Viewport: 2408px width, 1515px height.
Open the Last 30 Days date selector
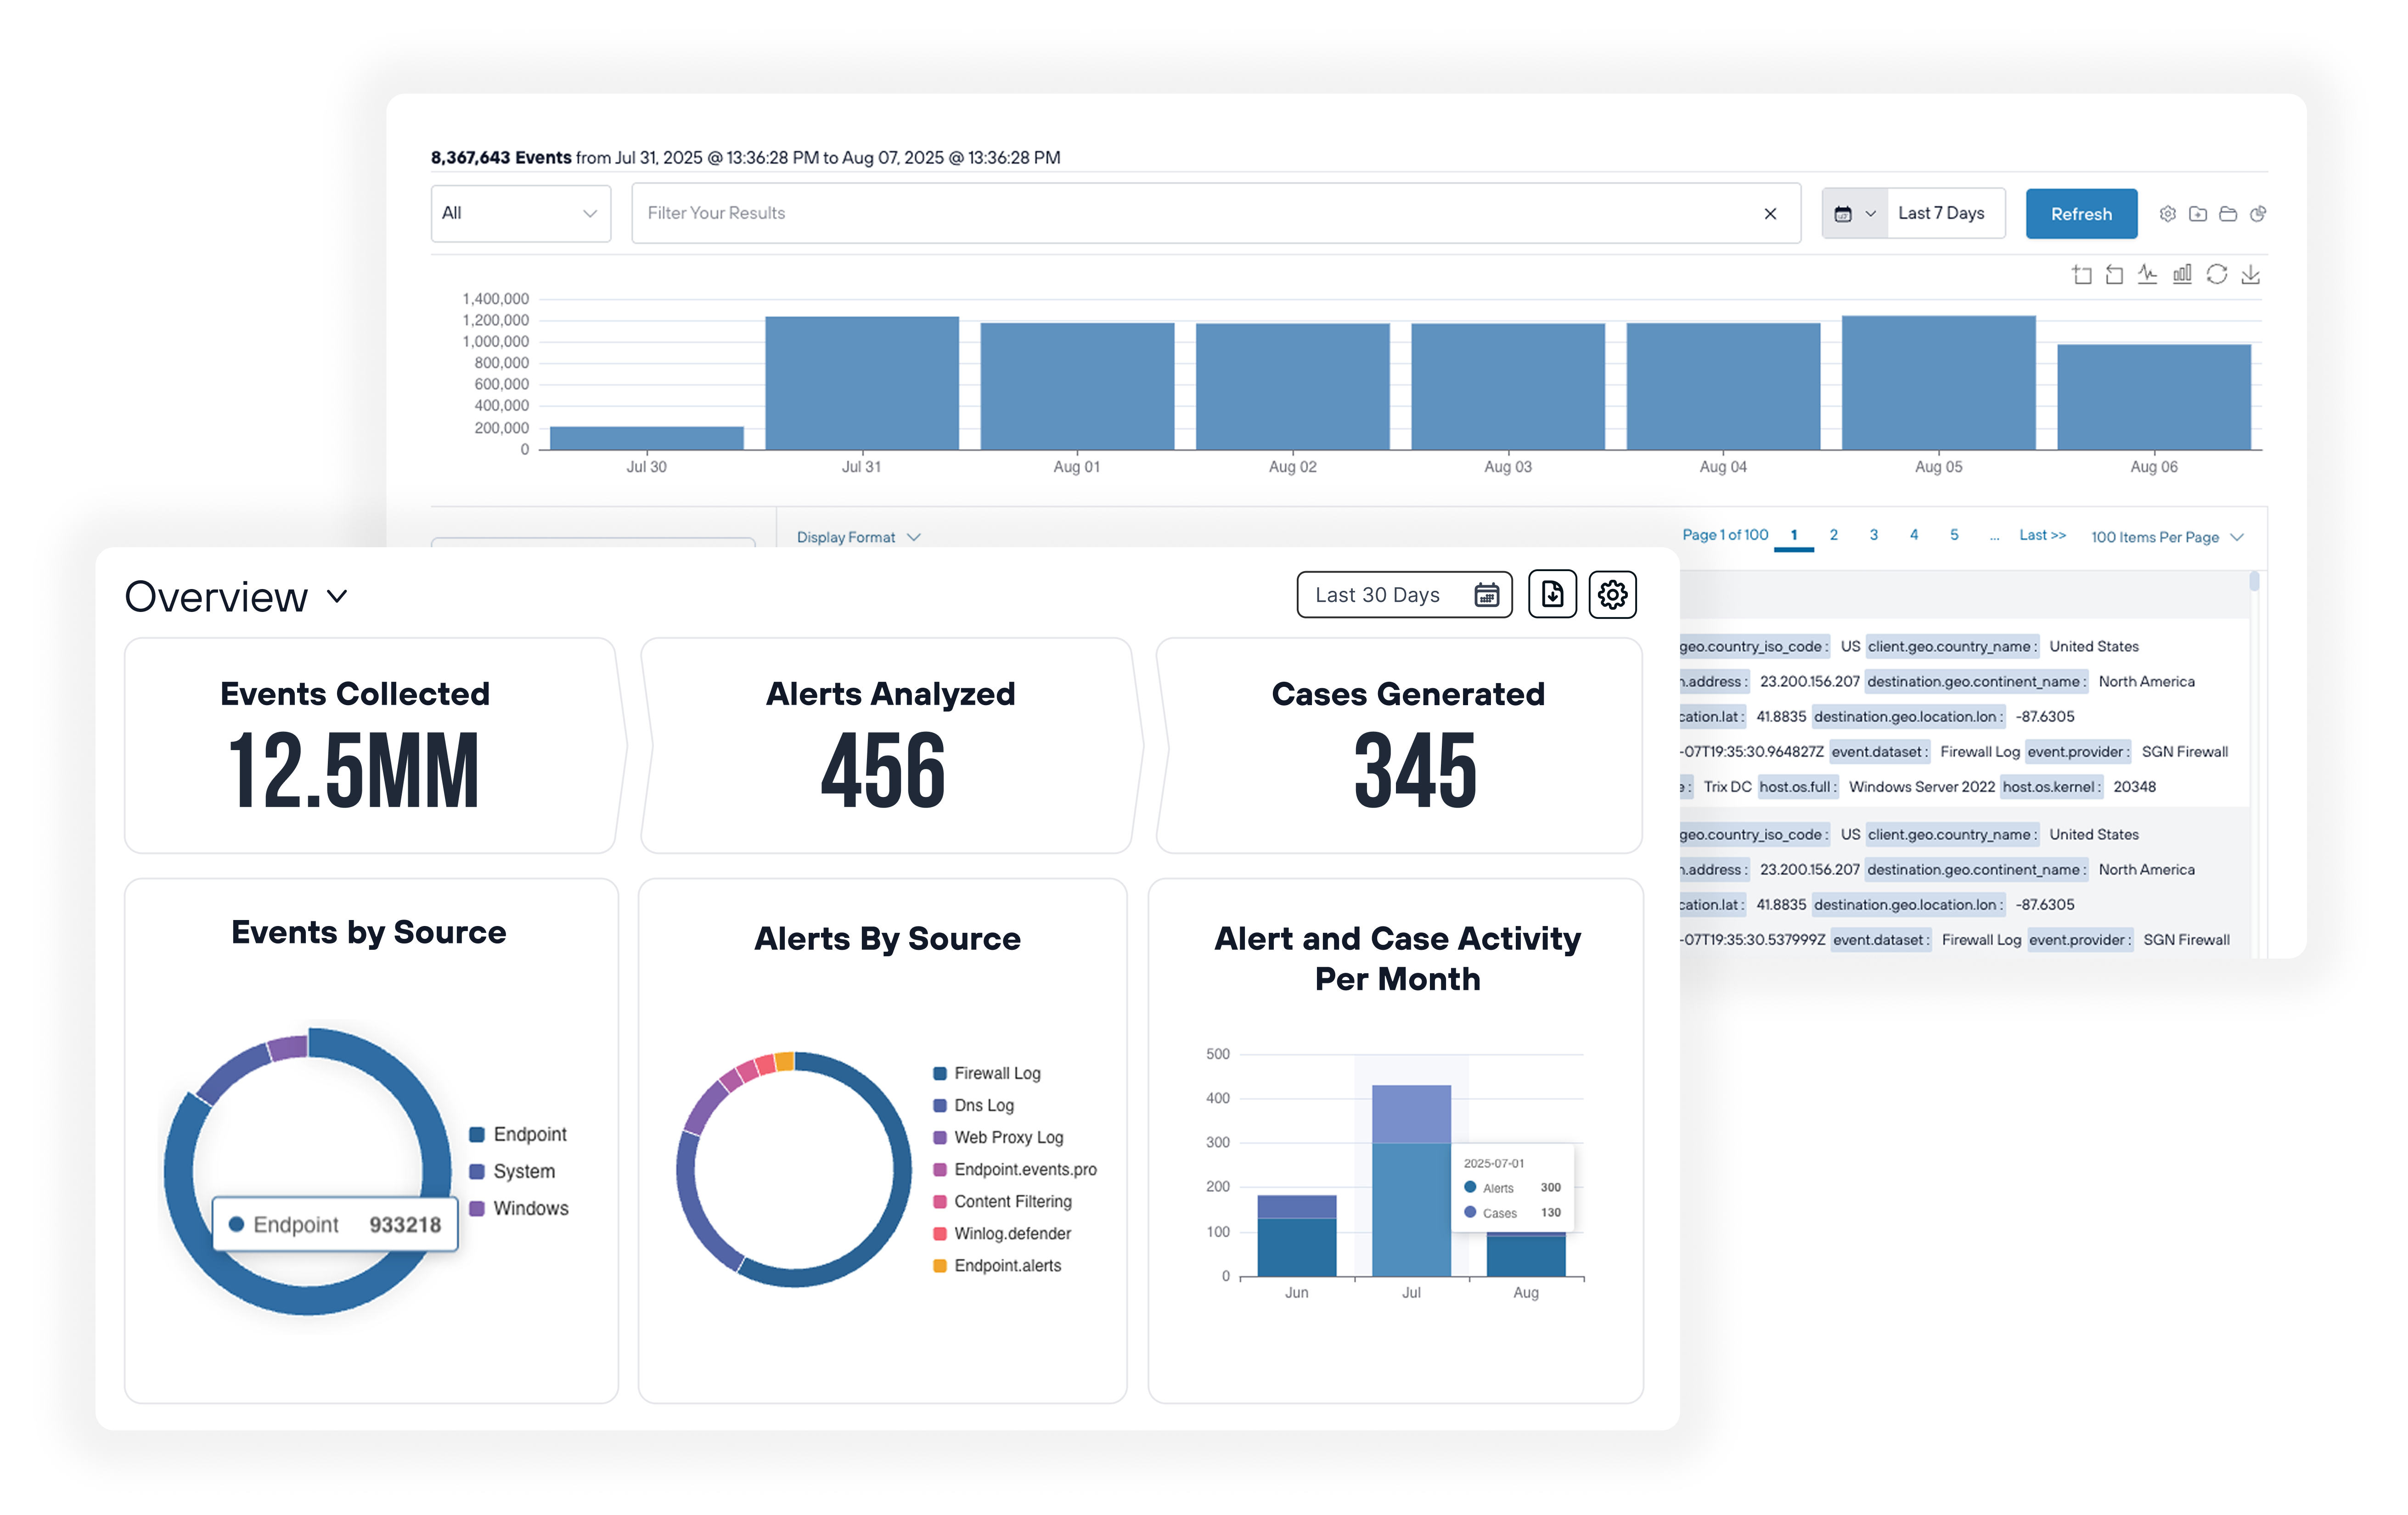click(x=1404, y=595)
